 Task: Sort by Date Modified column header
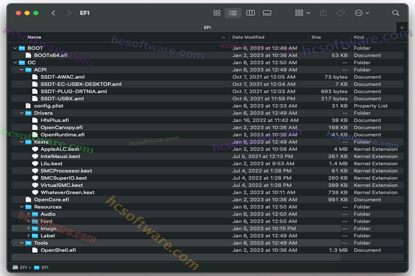click(248, 37)
